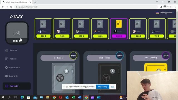Viewport: 178px width, 100px height.
Task: Click the Xəbərlər newspaper icon
Action: click(x=7, y=50)
